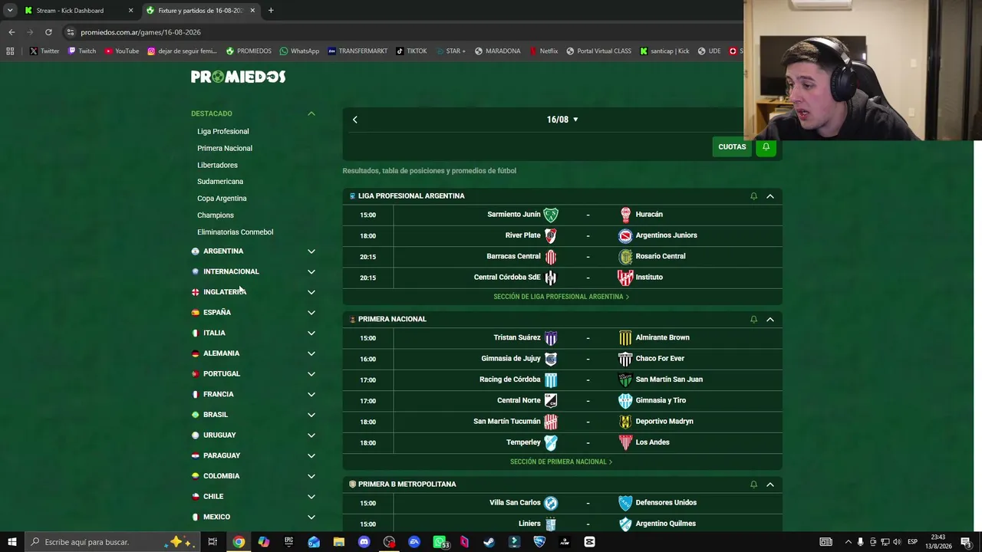Expand the MEXICO sidebar group
The image size is (982, 552).
[x=311, y=517]
